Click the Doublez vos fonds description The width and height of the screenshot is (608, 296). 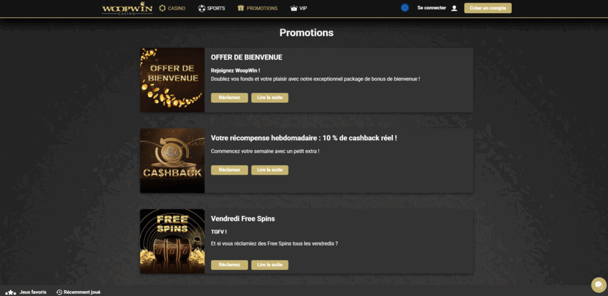tap(316, 78)
